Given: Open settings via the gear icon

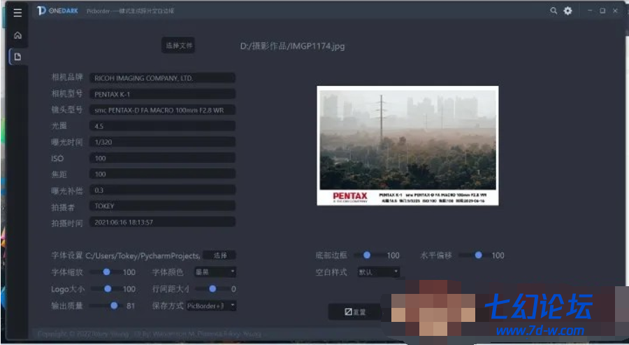Looking at the screenshot, I should click(567, 11).
